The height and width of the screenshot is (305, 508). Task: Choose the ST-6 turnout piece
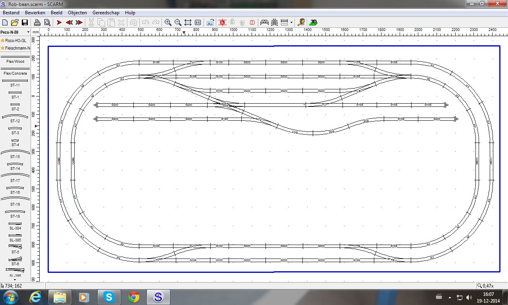[15, 262]
